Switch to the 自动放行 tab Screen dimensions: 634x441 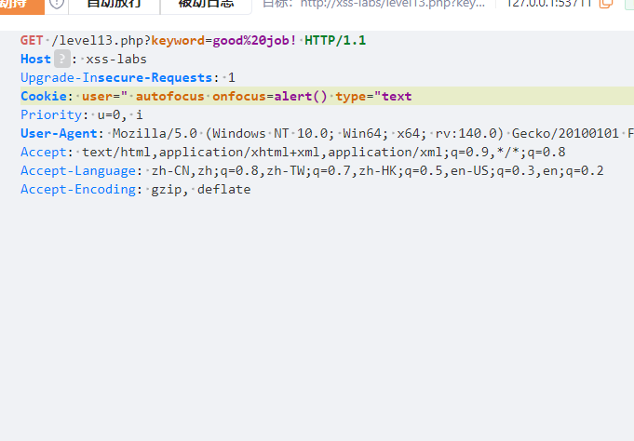point(114,4)
